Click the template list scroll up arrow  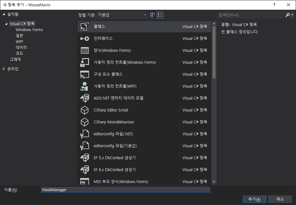pos(214,24)
